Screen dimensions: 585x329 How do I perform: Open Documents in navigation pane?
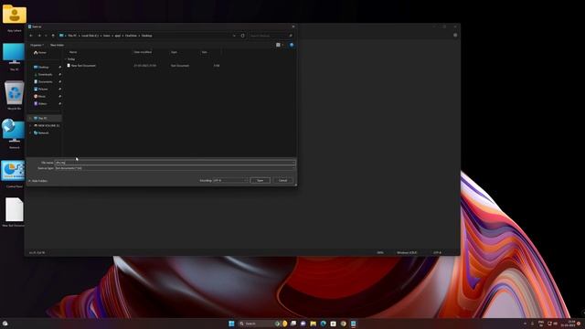43,81
